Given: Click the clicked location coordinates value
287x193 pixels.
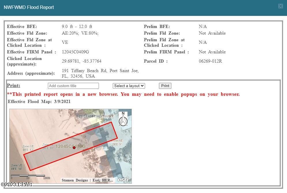Looking at the screenshot, I should (82, 61).
